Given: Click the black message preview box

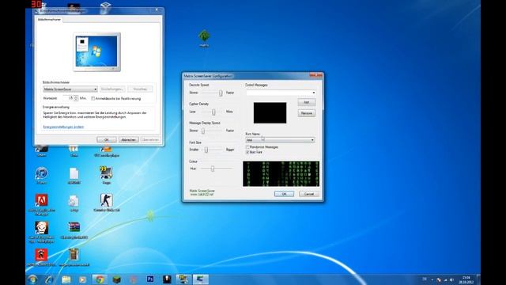Looking at the screenshot, I should [270, 112].
